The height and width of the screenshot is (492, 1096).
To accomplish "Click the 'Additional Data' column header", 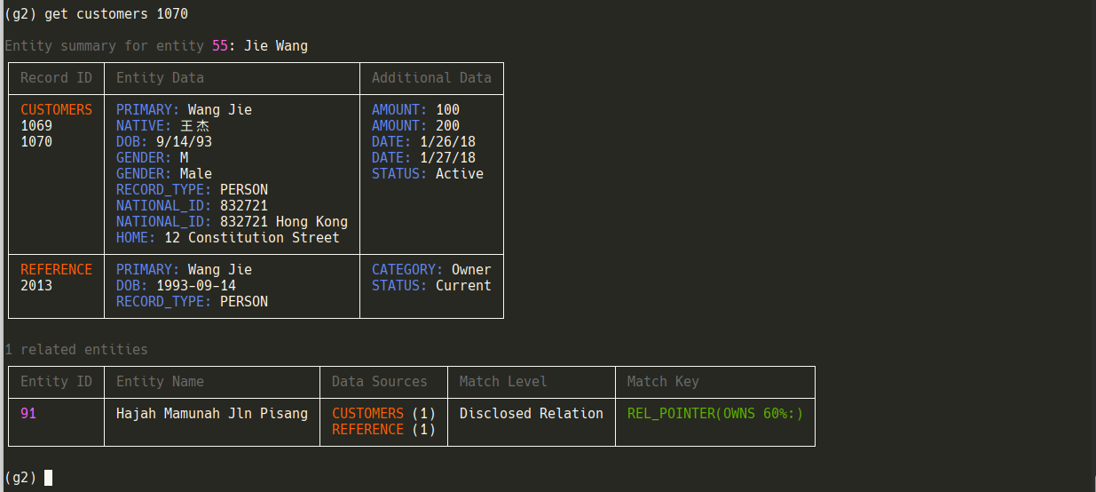I will tap(431, 78).
